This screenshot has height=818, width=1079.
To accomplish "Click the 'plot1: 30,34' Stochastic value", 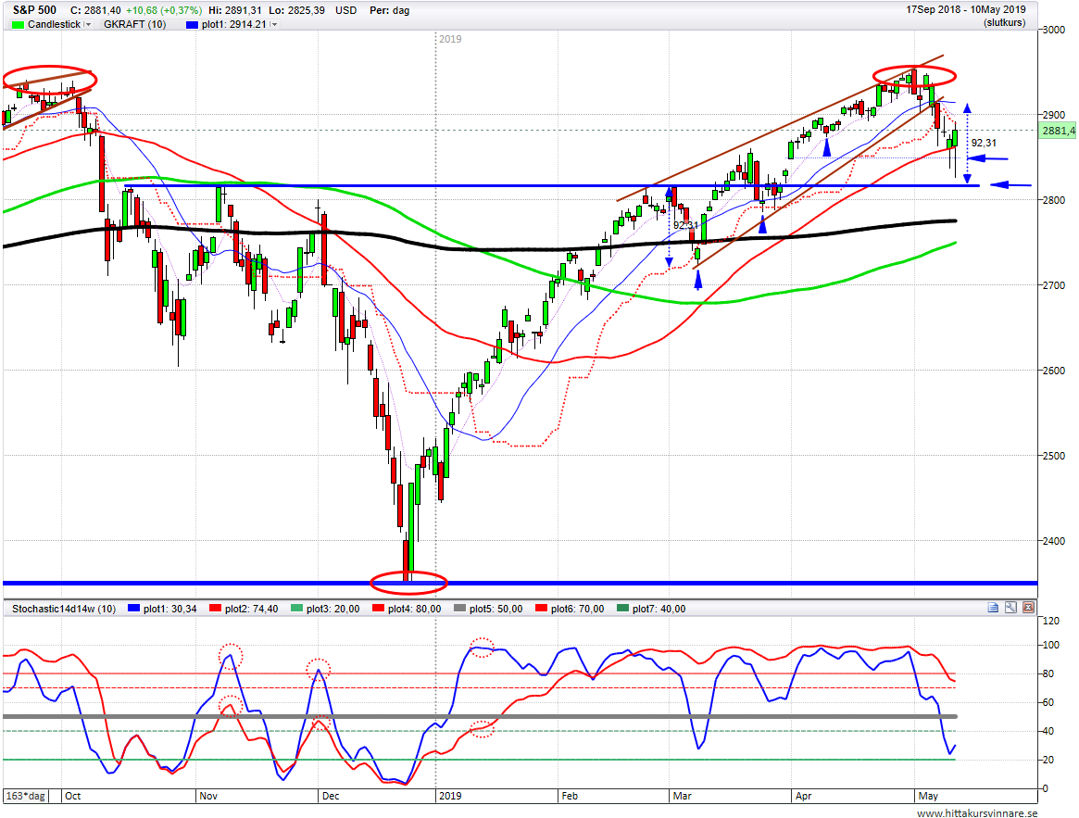I will click(170, 609).
